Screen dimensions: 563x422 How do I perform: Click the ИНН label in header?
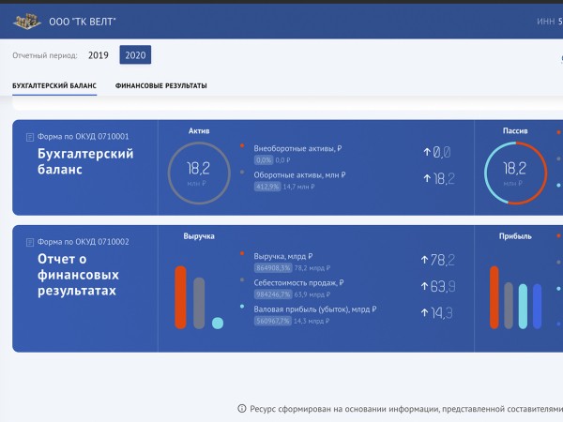point(546,22)
